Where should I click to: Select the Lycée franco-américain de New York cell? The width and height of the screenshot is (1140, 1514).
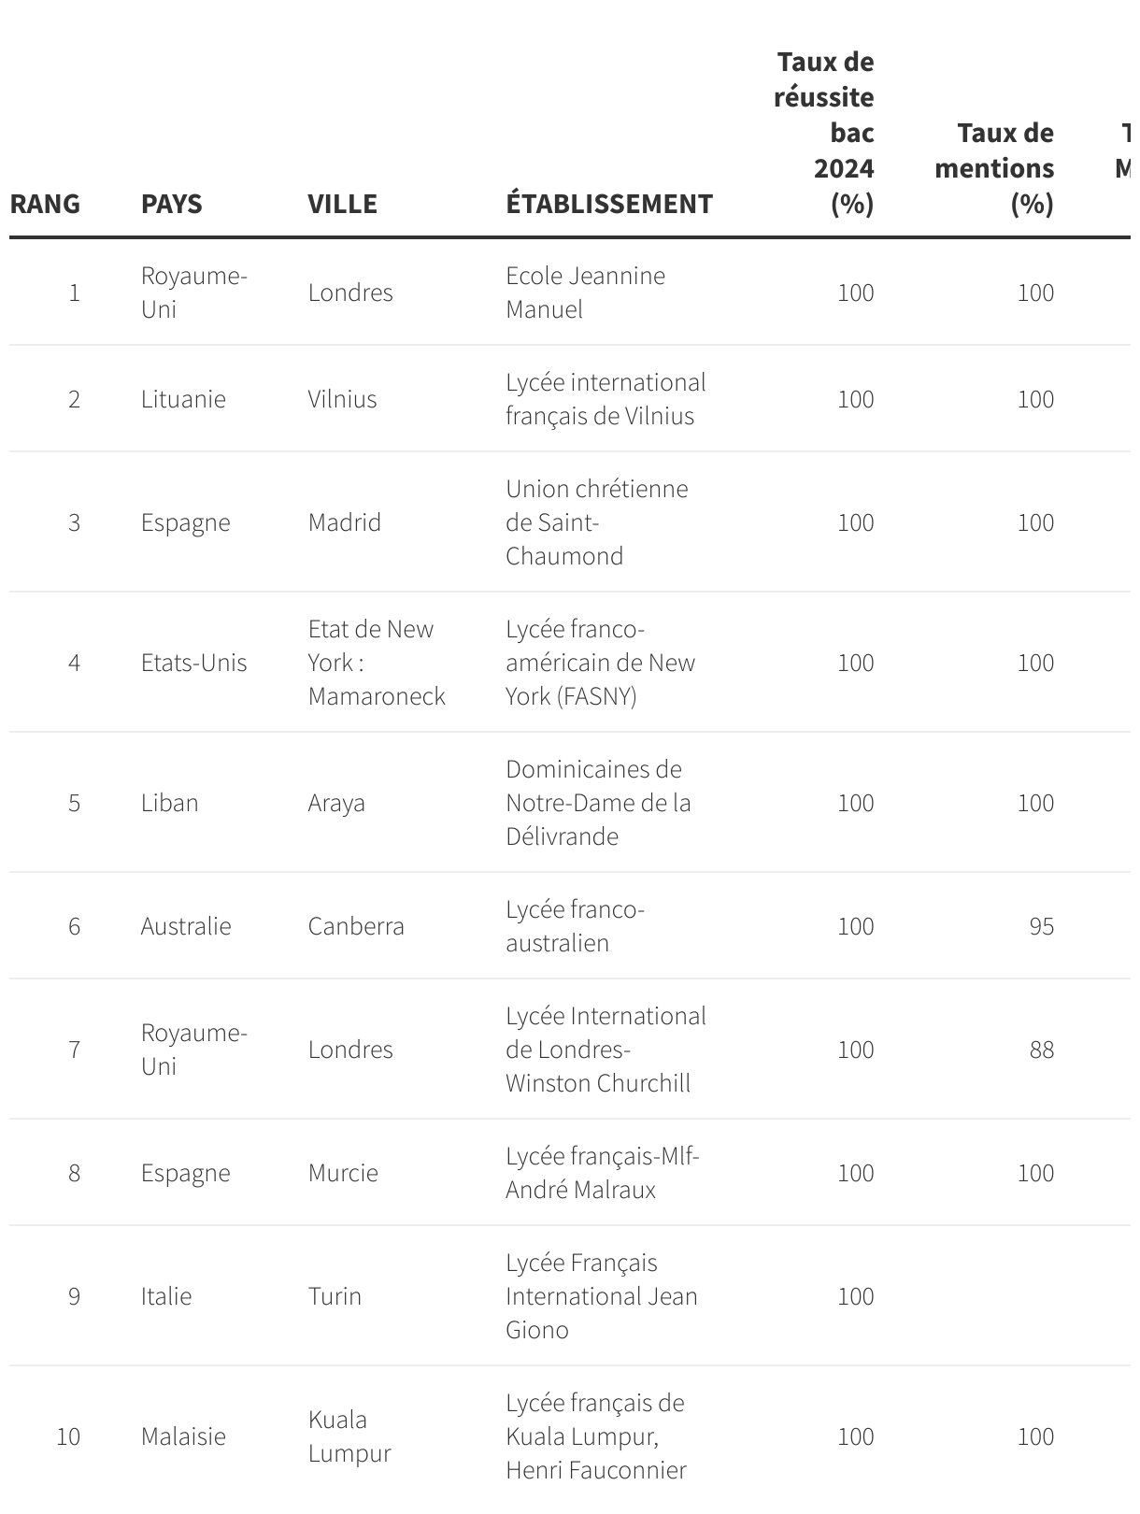pos(600,663)
